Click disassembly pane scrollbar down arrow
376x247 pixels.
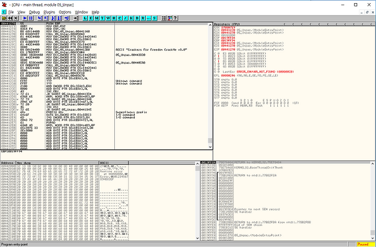pyautogui.click(x=210, y=147)
